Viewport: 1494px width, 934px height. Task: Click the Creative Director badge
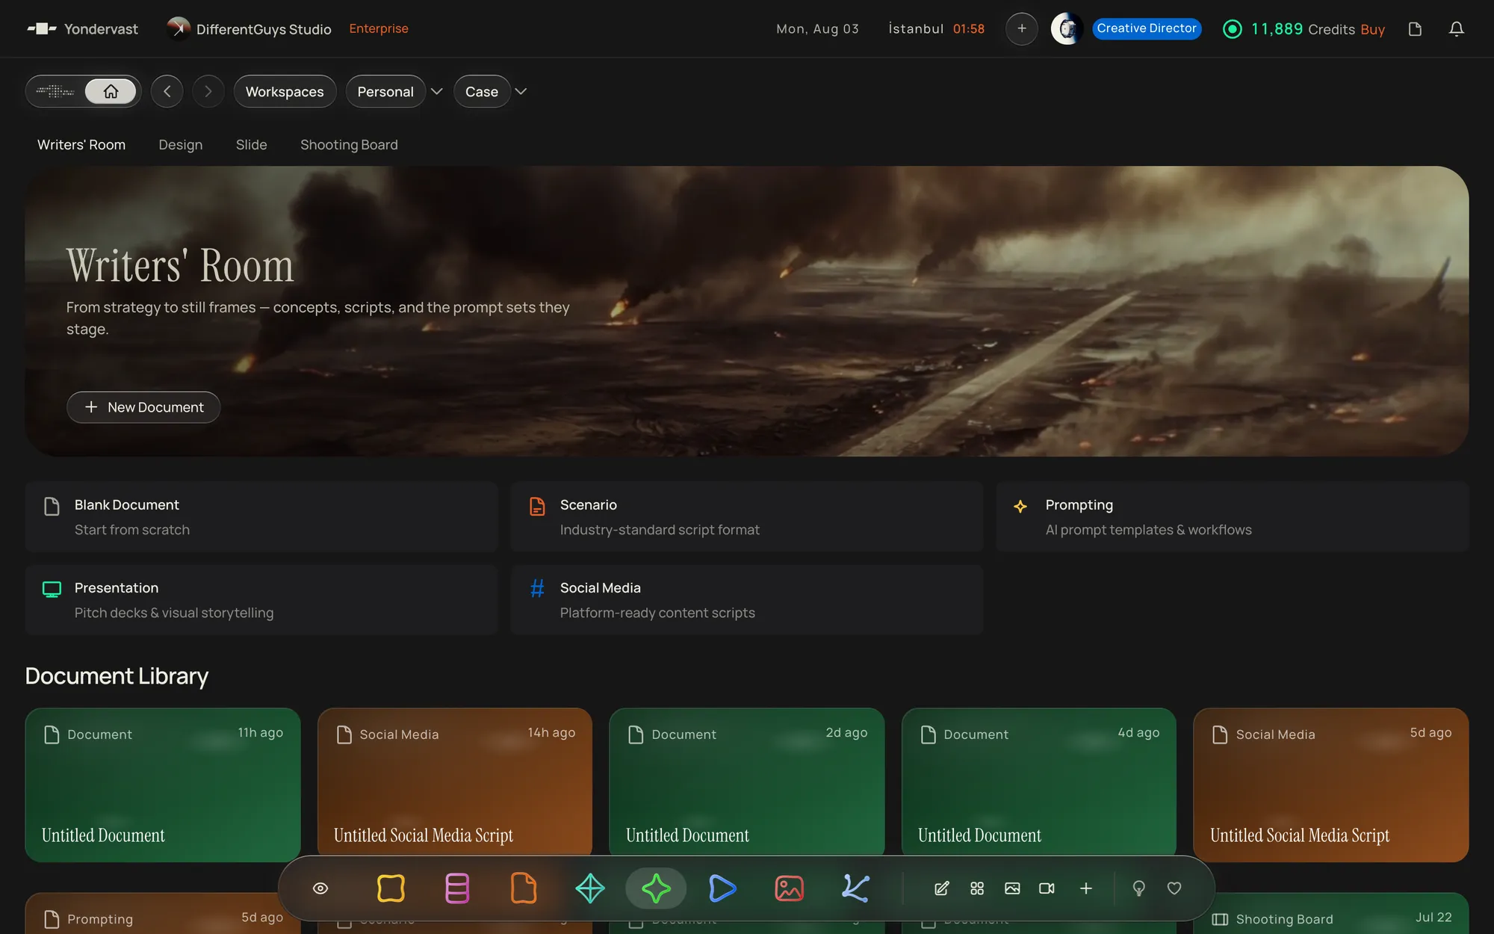coord(1147,28)
